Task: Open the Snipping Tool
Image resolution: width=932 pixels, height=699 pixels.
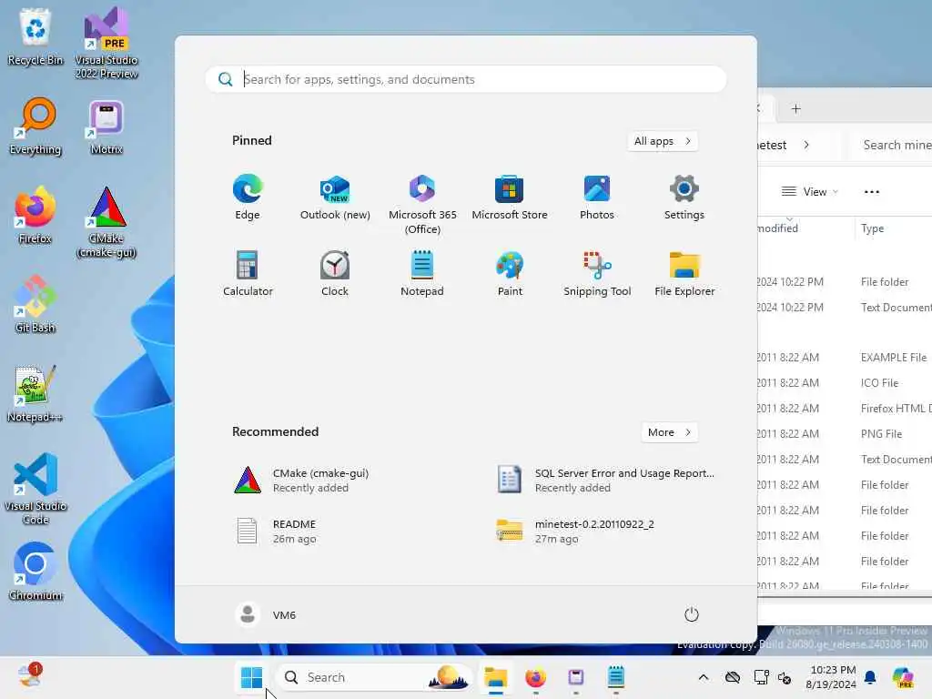Action: [597, 273]
